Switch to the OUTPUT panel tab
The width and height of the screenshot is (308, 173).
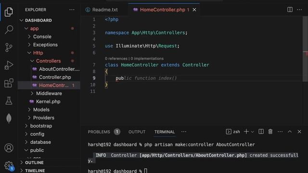(x=137, y=132)
